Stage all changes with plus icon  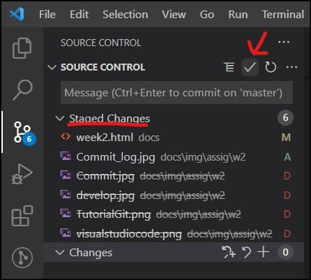[x=264, y=252]
